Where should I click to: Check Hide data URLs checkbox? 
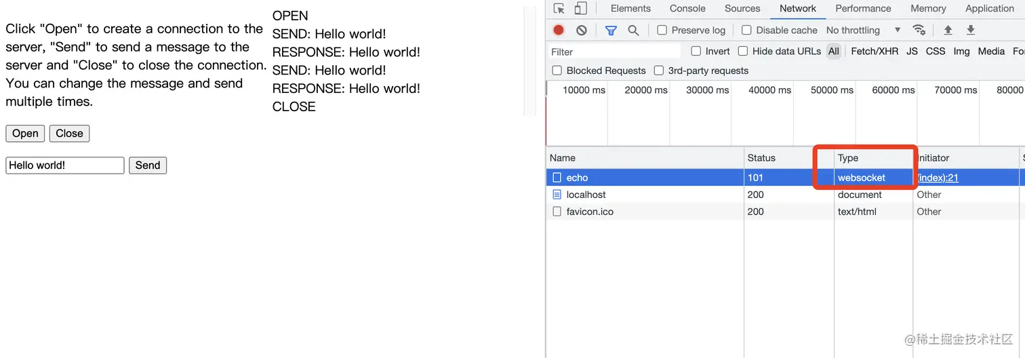(743, 51)
